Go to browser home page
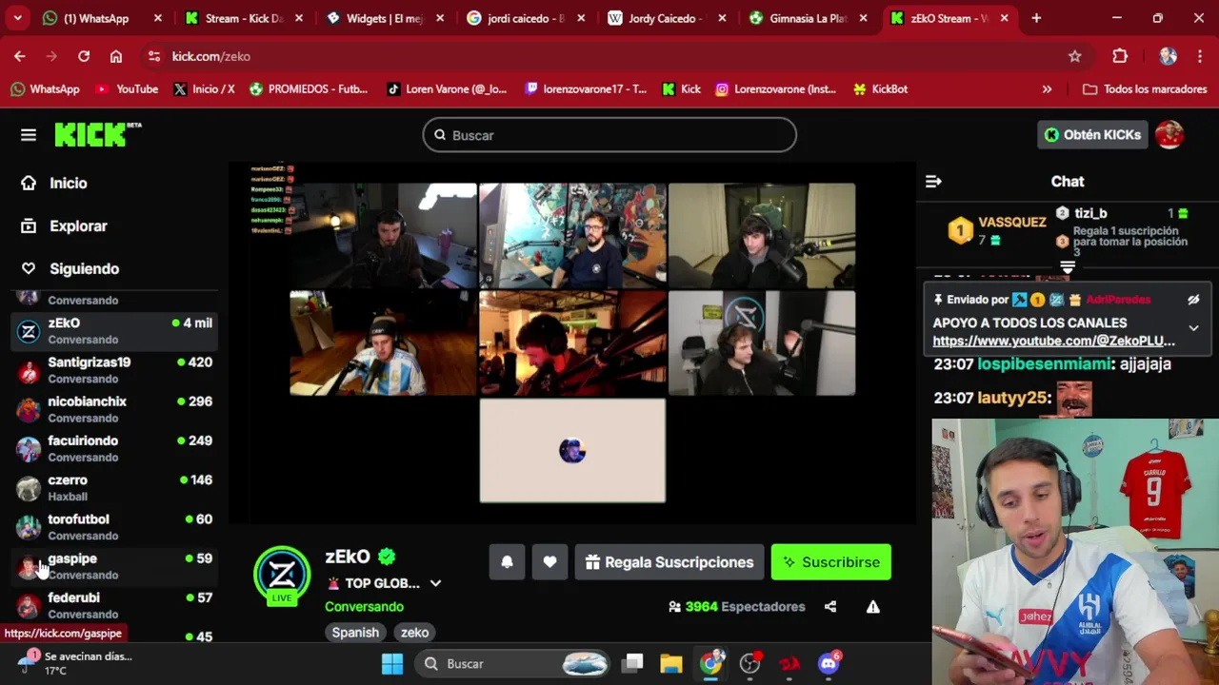Screen dimensions: 1219x685 pos(116,56)
